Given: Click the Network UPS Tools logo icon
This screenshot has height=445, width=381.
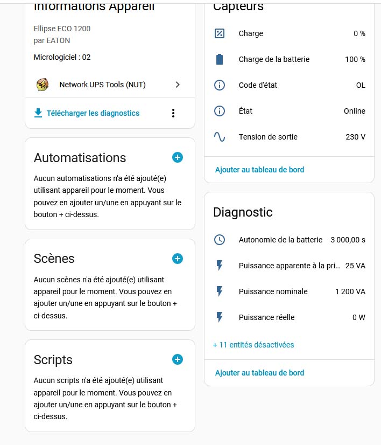Looking at the screenshot, I should point(43,85).
